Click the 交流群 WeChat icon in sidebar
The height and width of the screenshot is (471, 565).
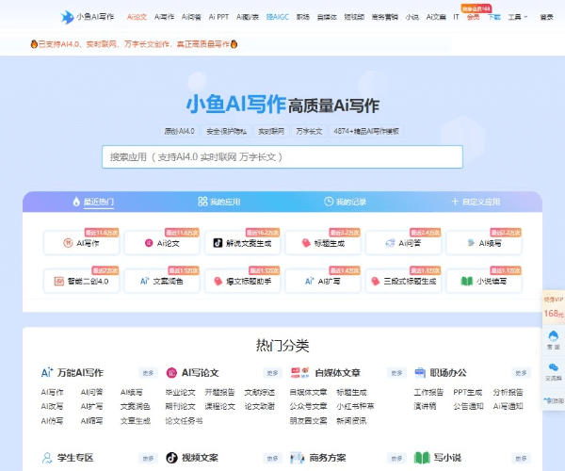click(x=554, y=371)
